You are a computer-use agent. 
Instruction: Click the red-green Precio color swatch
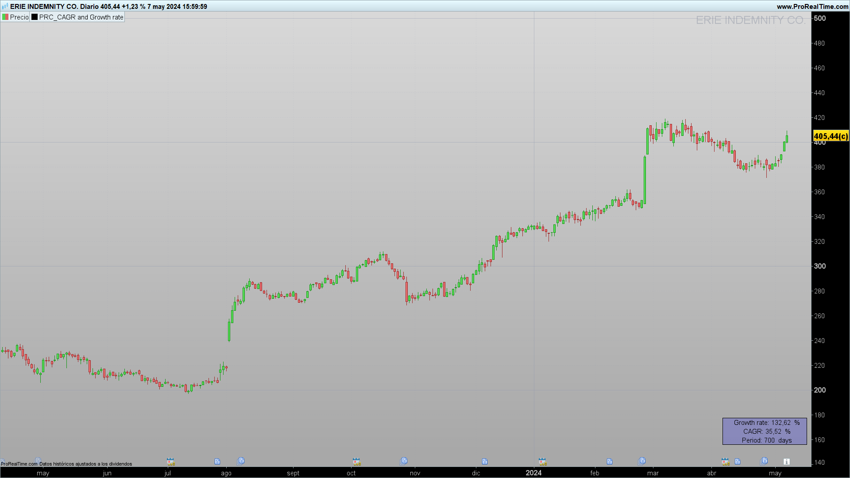point(5,17)
